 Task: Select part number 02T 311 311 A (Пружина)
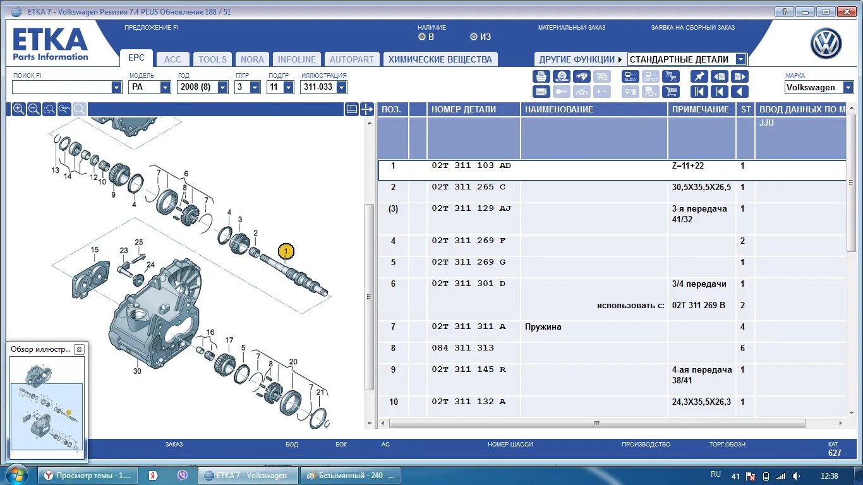coord(469,326)
